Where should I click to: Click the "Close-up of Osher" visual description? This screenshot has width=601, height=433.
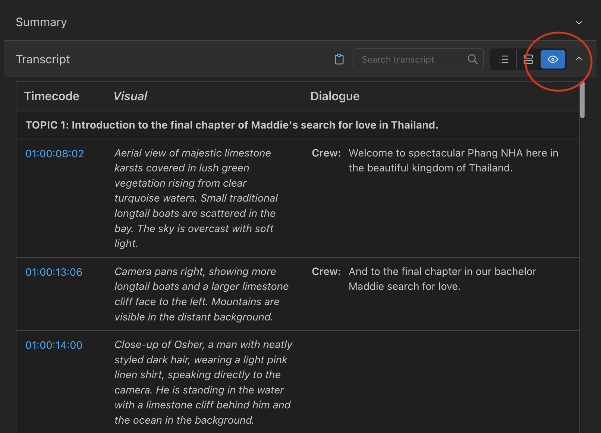[x=203, y=382]
